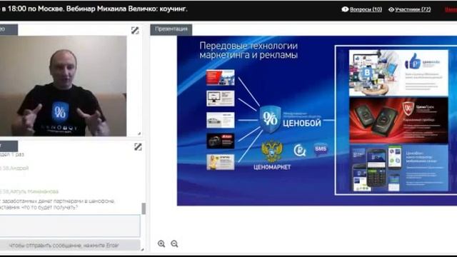Click the chat scrollbar handle
Screen dimensions: 457x257
point(144,208)
